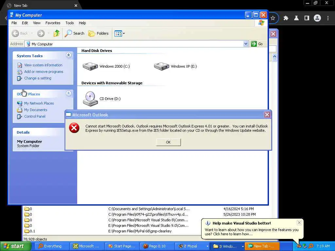
Task: Click the View system information icon
Action: (20, 65)
